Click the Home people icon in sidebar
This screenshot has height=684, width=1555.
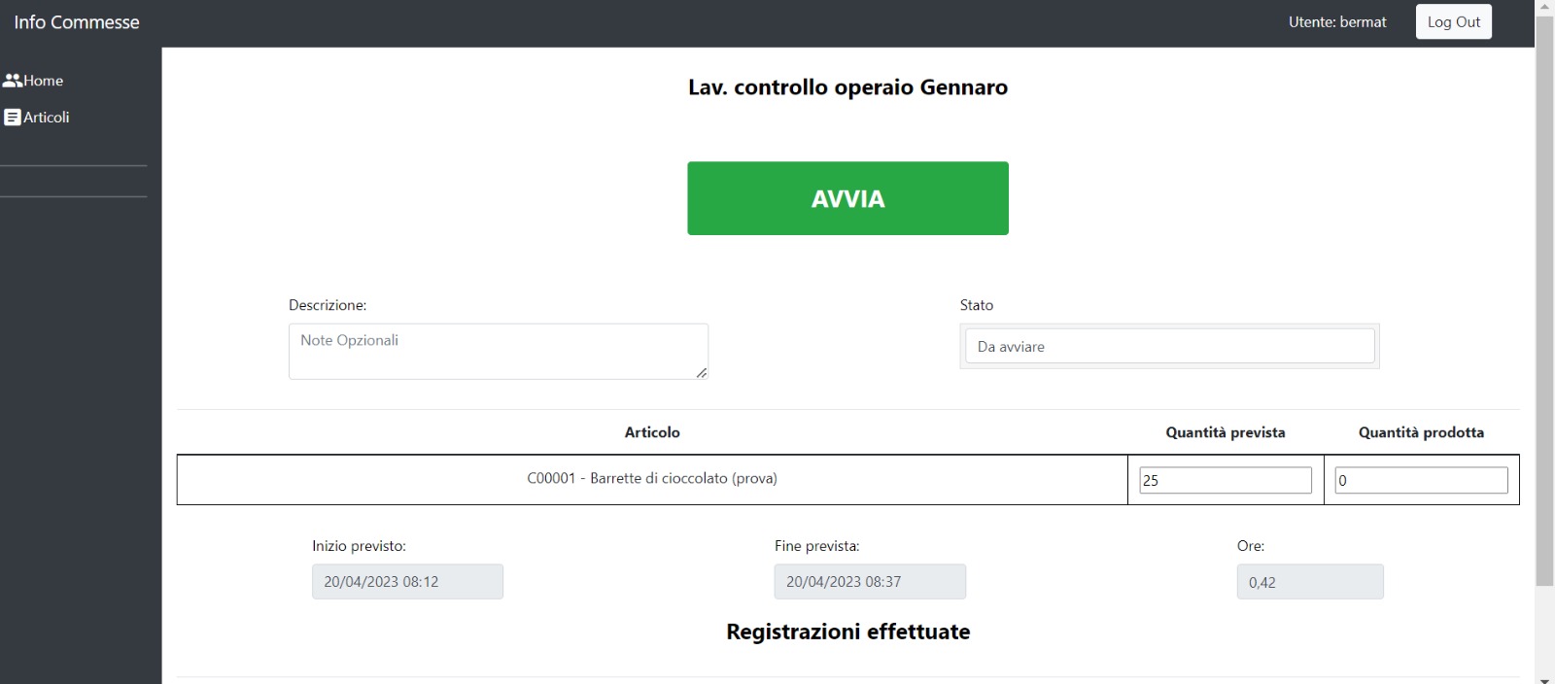tap(13, 81)
